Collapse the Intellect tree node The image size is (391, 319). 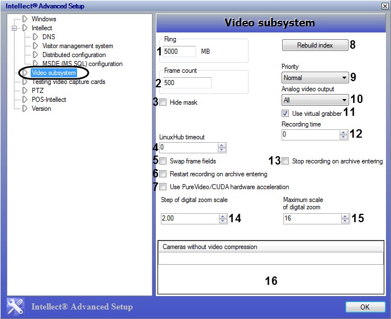tap(14, 28)
